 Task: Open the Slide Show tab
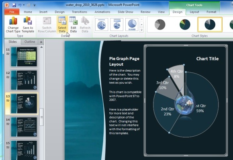[x=125, y=12]
